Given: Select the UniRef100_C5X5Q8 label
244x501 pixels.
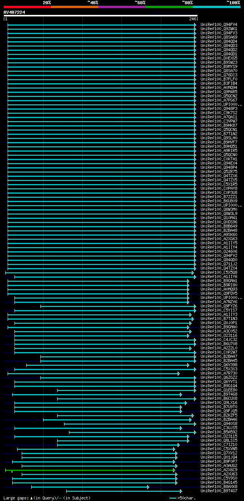Looking at the screenshot, I should coord(219,273).
